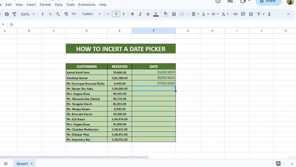Select the Paint format tool

click(14, 14)
